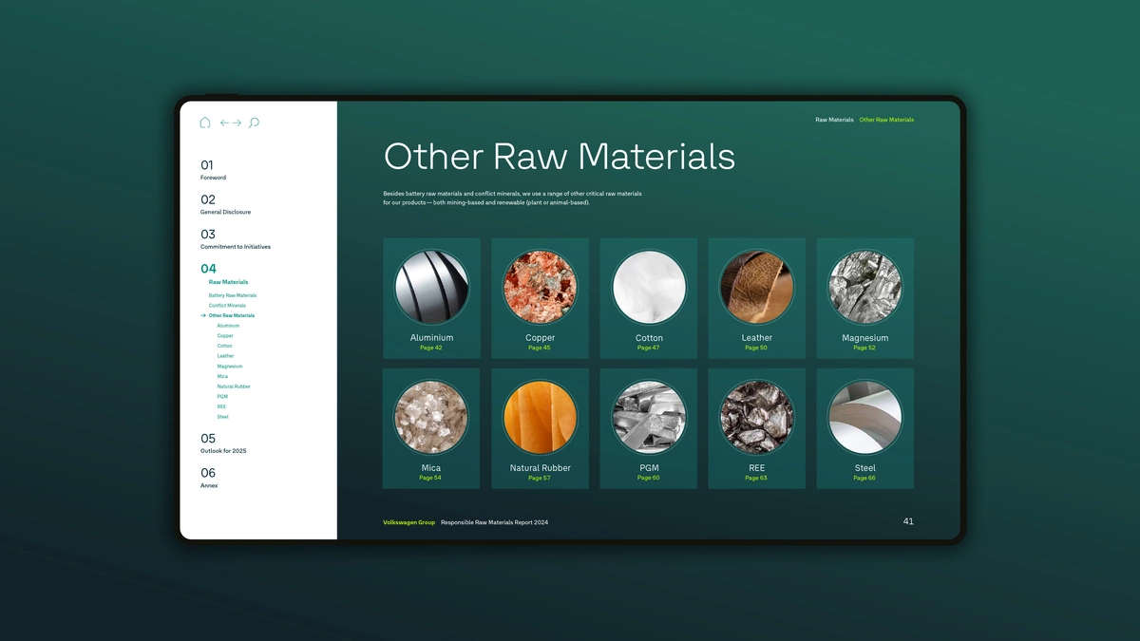Open the Copper material circle image
The image size is (1140, 641).
[540, 287]
